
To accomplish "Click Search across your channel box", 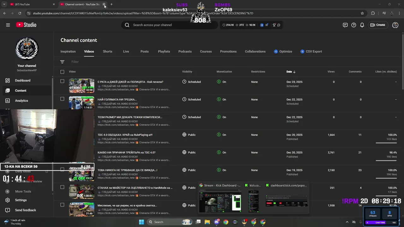I will point(169,25).
